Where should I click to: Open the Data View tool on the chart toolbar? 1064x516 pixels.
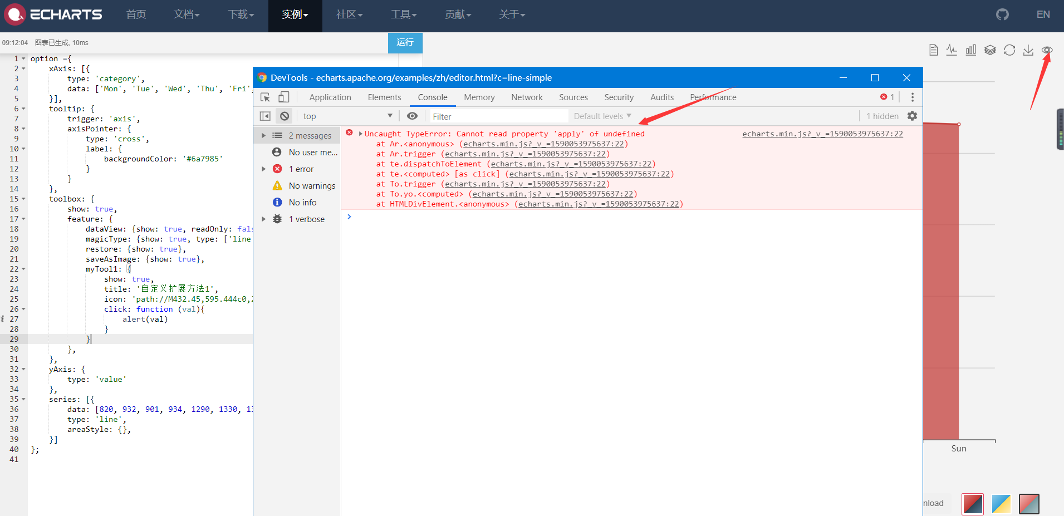(x=933, y=50)
